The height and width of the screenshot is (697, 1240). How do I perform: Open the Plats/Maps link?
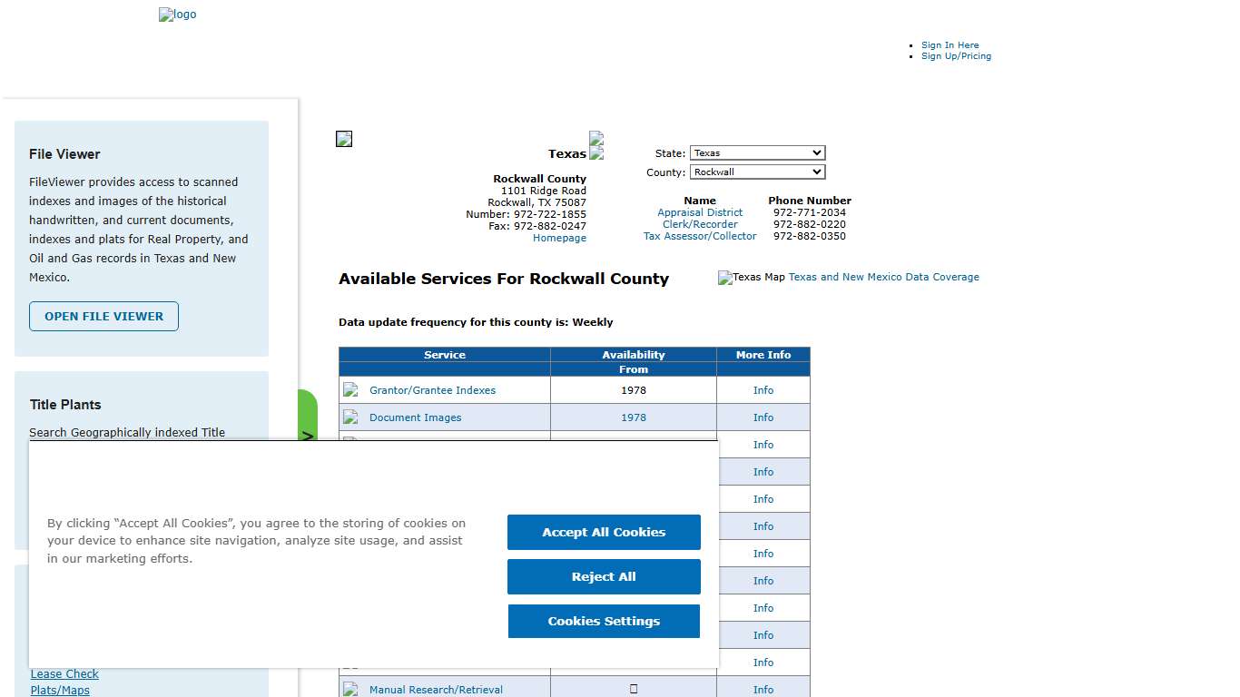pos(60,690)
